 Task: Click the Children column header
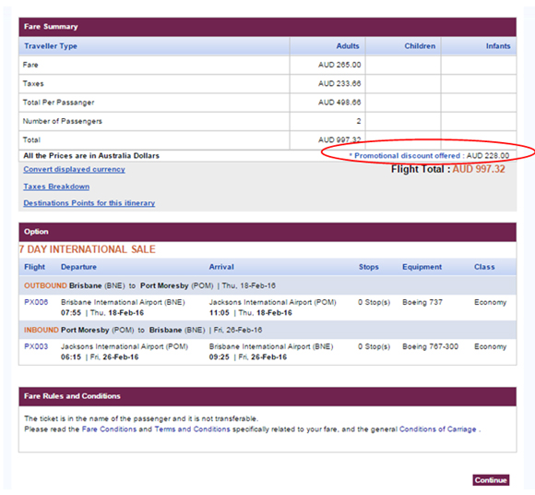click(x=420, y=46)
